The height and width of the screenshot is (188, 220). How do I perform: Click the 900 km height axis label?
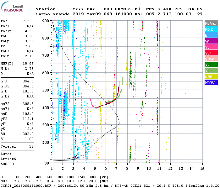pyautogui.click(x=46, y=21)
